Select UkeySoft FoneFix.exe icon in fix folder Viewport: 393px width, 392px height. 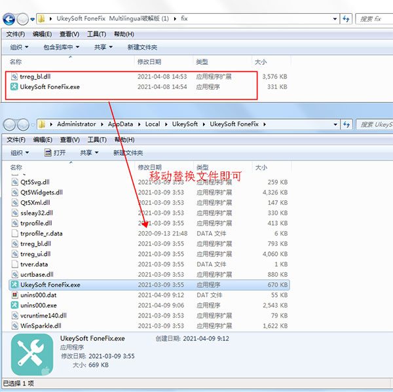tap(14, 86)
